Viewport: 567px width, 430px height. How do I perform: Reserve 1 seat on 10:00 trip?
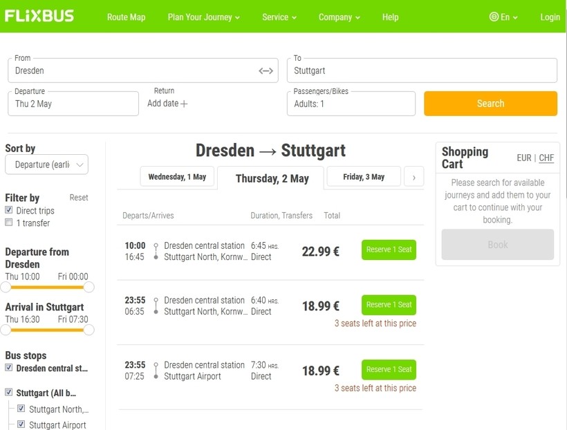coord(389,250)
